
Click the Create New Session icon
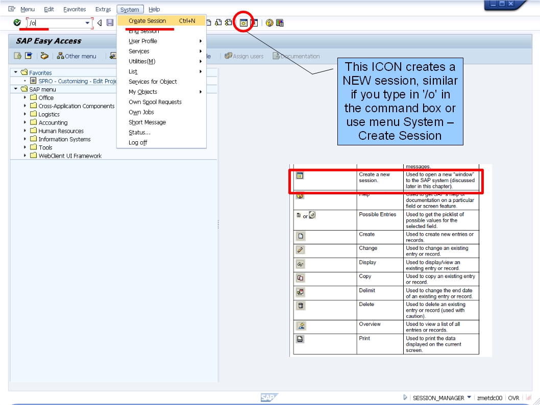click(243, 22)
